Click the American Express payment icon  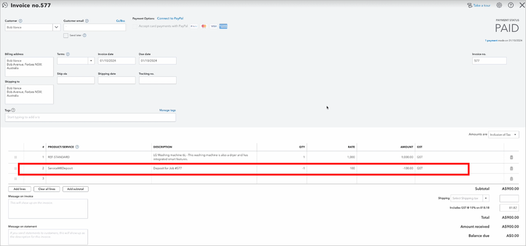coord(223,26)
